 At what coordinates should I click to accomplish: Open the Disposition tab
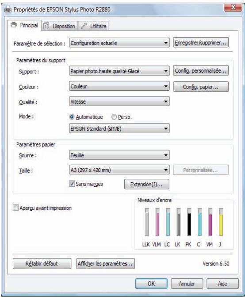click(x=59, y=26)
